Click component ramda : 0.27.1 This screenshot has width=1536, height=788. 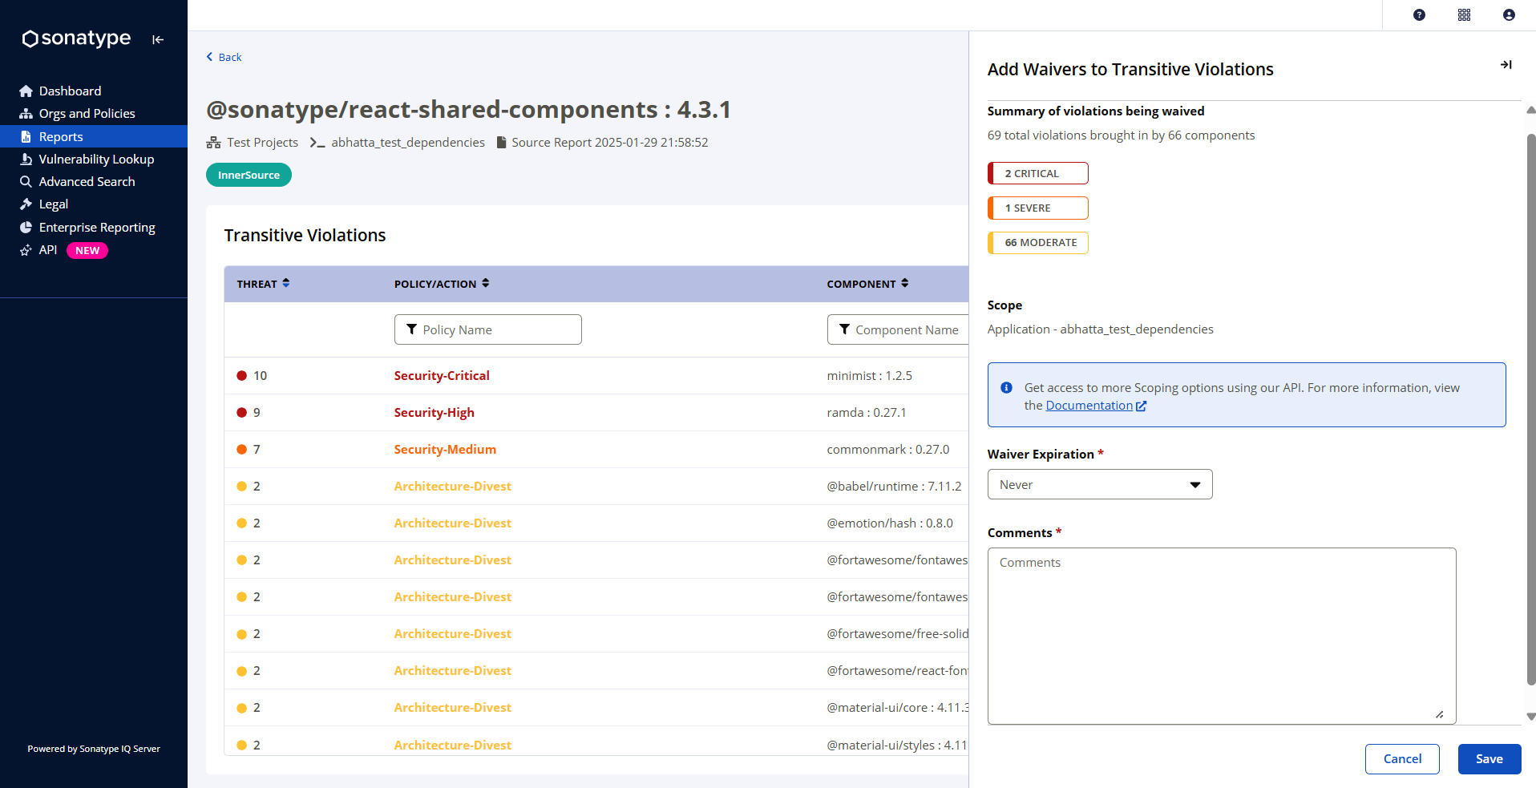867,413
